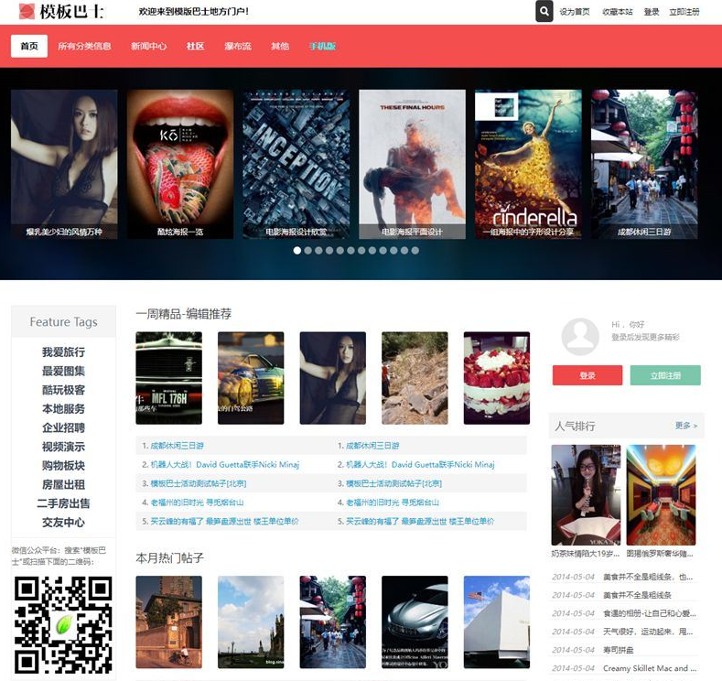The width and height of the screenshot is (722, 681).
Task: Select the first carousel pagination dot
Action: pos(297,250)
